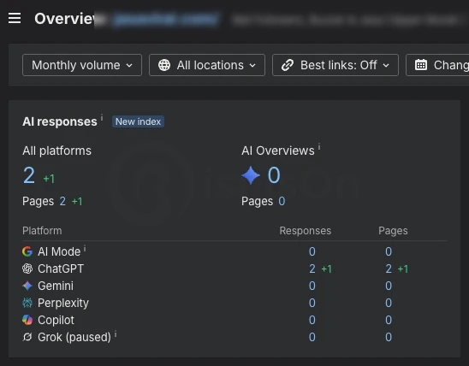Click the Perplexity Pages value 0

(x=389, y=303)
